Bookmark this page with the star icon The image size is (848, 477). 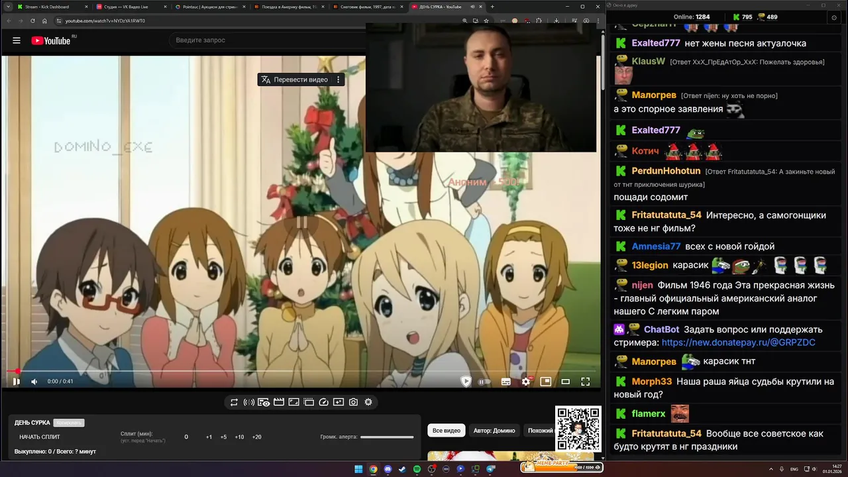tap(486, 21)
